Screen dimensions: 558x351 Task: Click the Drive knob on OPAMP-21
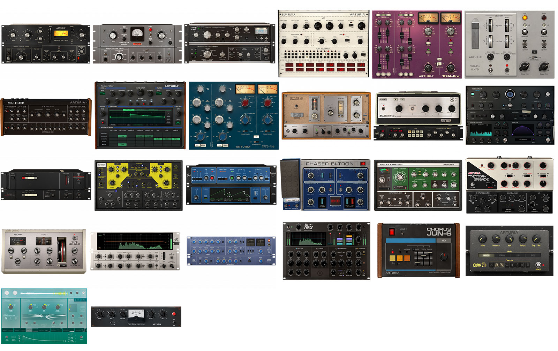(x=482, y=239)
